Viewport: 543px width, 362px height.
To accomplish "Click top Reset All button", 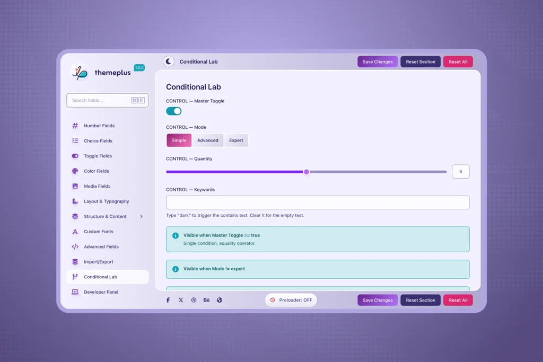I will point(458,61).
